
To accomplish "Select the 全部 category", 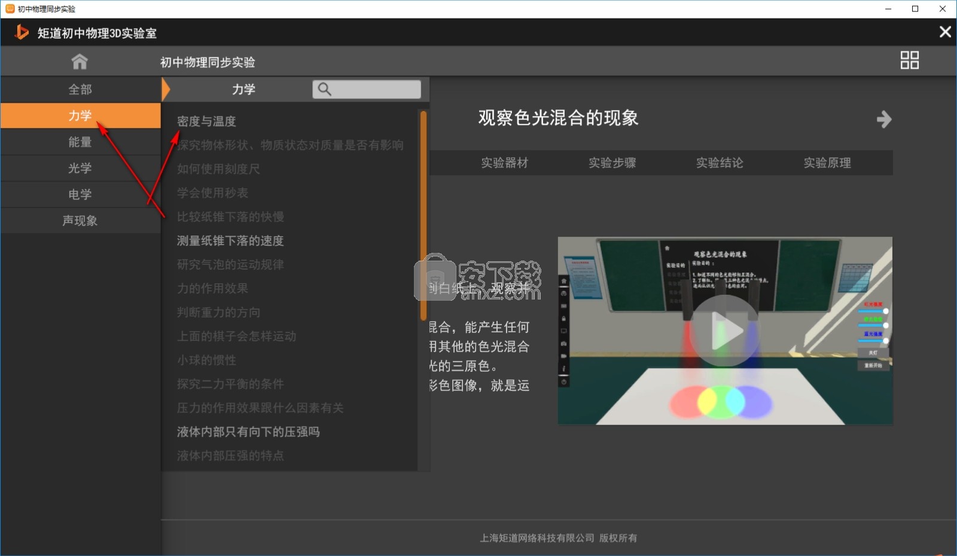I will 80,90.
